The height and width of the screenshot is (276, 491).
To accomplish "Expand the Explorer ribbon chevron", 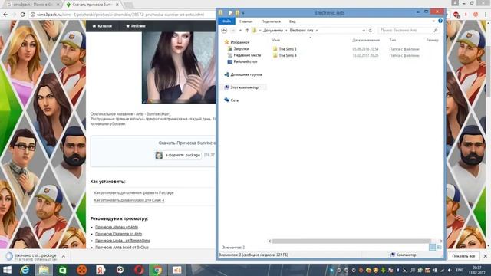I will coord(433,21).
